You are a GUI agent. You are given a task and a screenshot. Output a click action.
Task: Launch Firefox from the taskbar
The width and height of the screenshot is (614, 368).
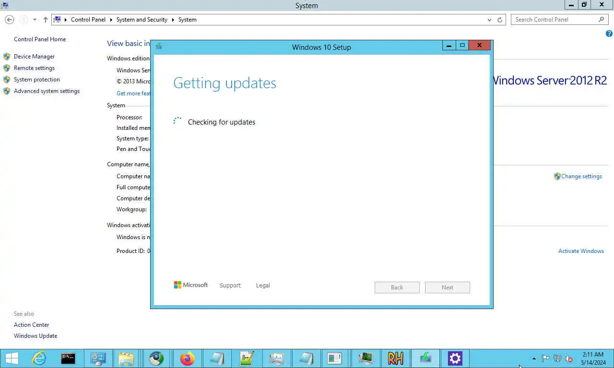[187, 358]
